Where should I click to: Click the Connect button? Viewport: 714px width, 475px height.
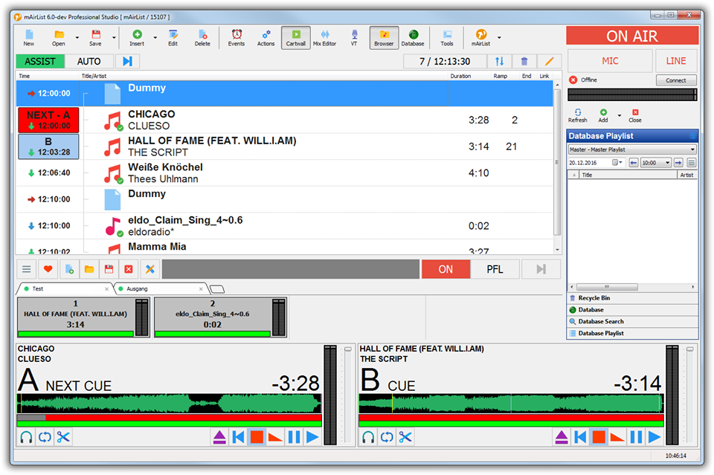click(x=676, y=80)
